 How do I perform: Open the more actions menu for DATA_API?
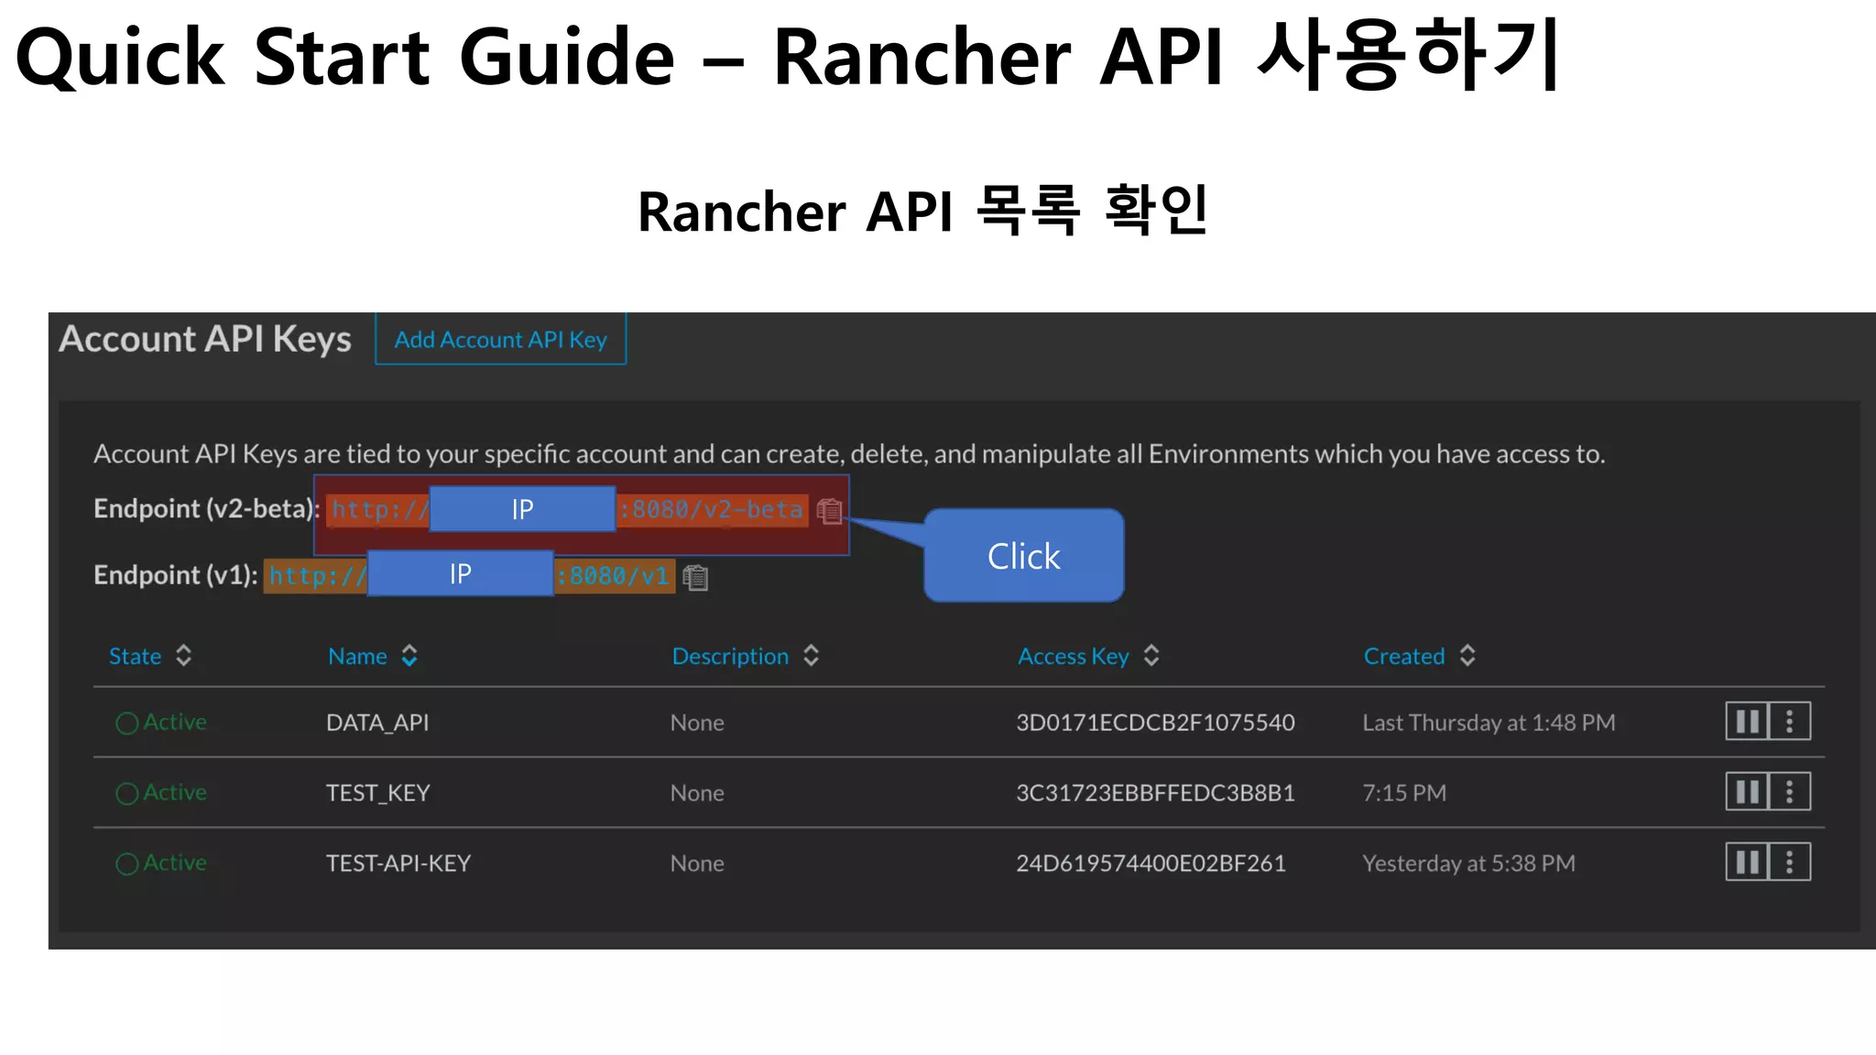(x=1789, y=722)
